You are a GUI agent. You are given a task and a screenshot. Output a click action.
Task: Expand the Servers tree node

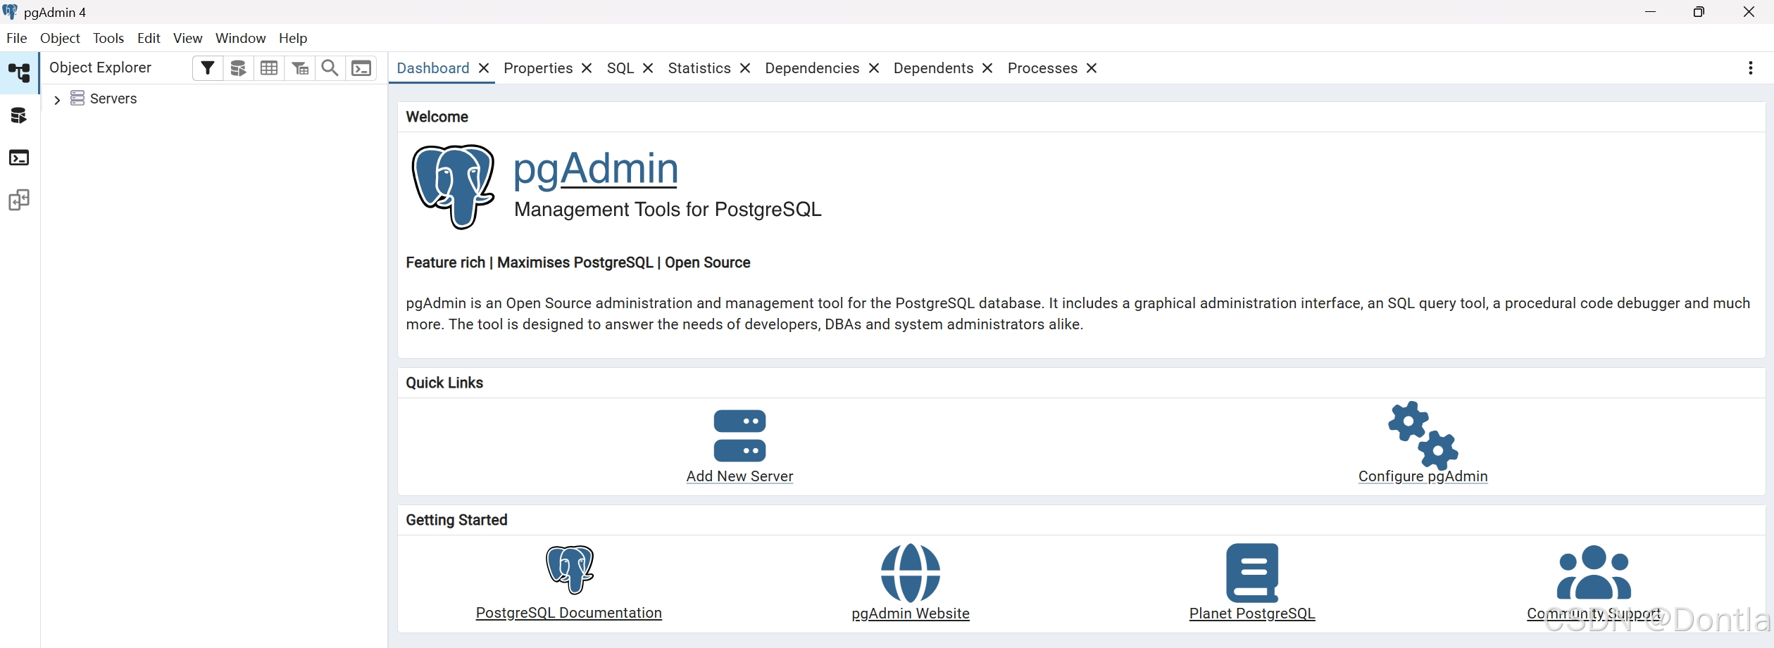(57, 100)
